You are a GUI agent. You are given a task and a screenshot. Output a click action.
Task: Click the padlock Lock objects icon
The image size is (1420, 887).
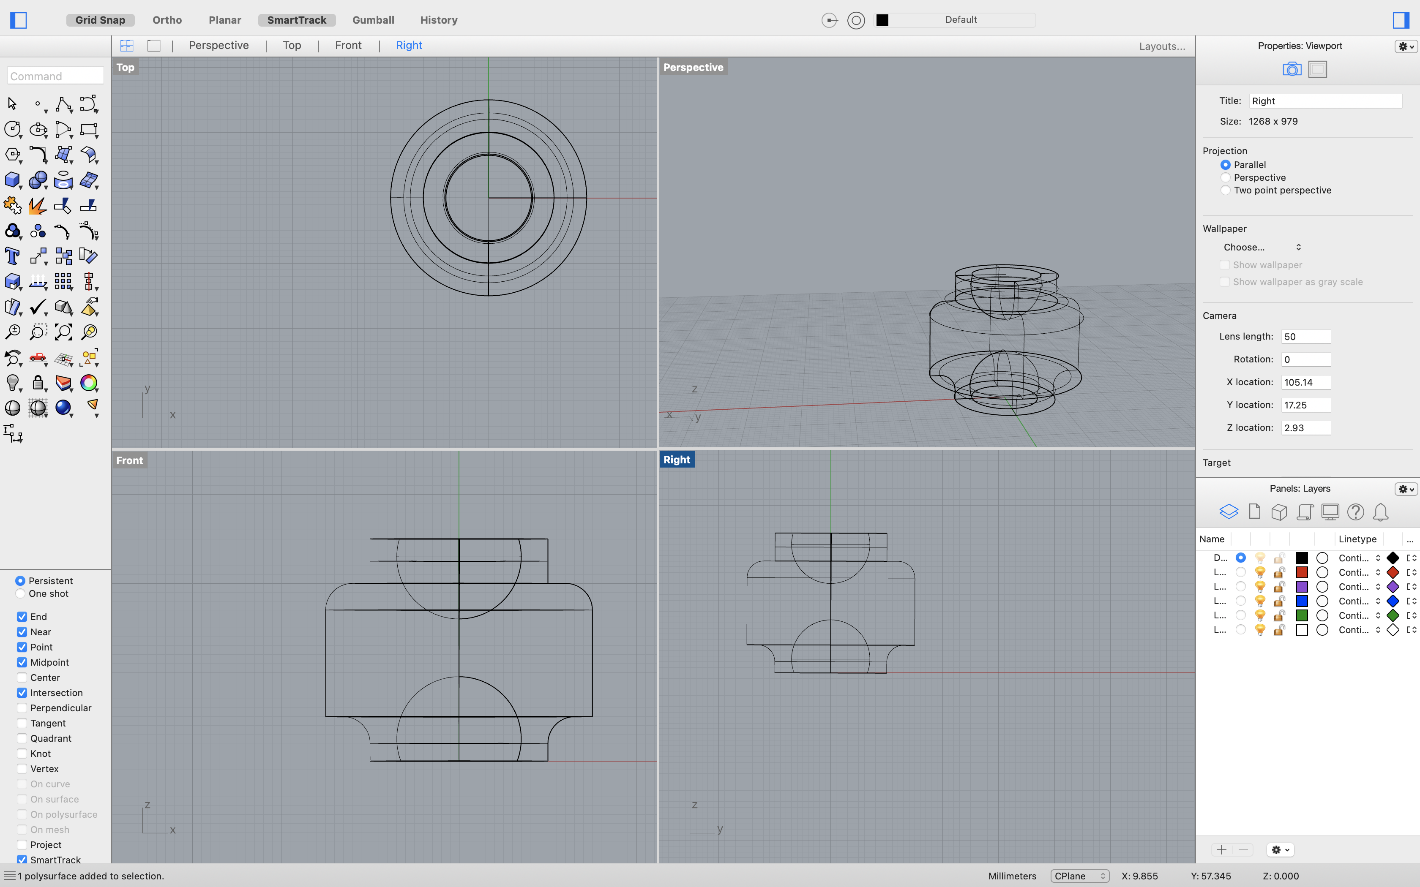pos(38,383)
